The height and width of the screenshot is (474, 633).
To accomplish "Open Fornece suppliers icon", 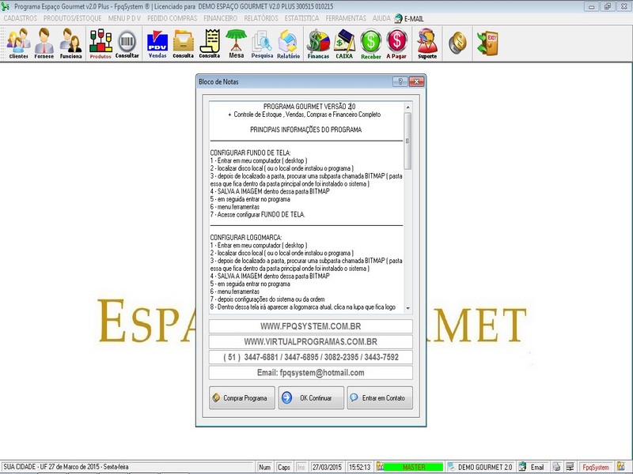I will 44,44.
